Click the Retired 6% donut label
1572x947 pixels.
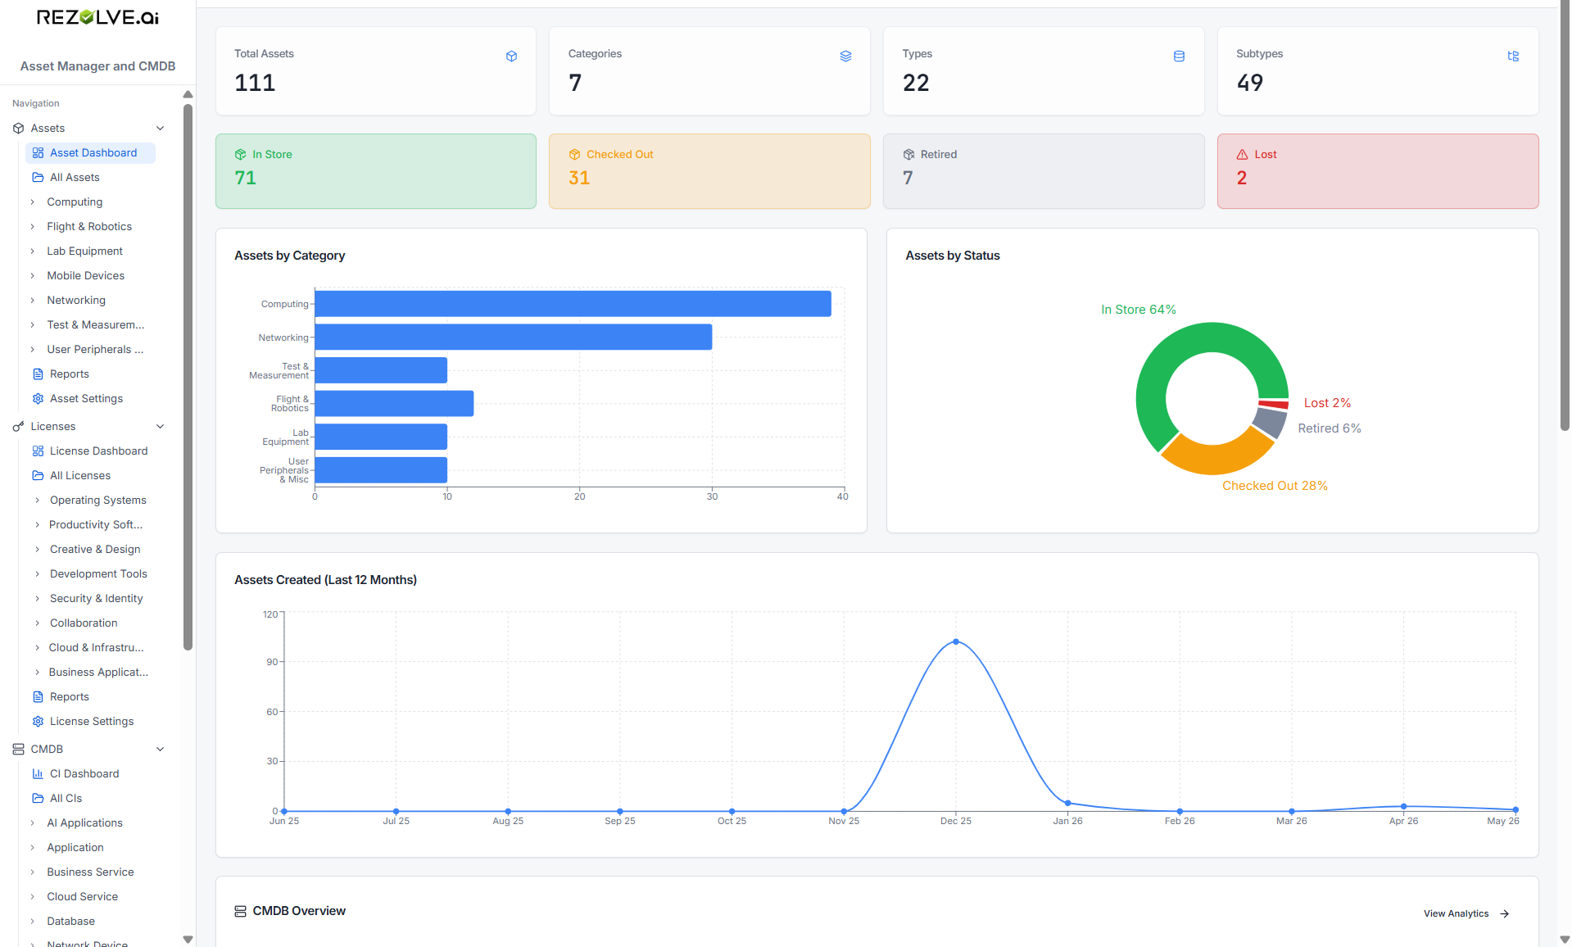pos(1330,428)
